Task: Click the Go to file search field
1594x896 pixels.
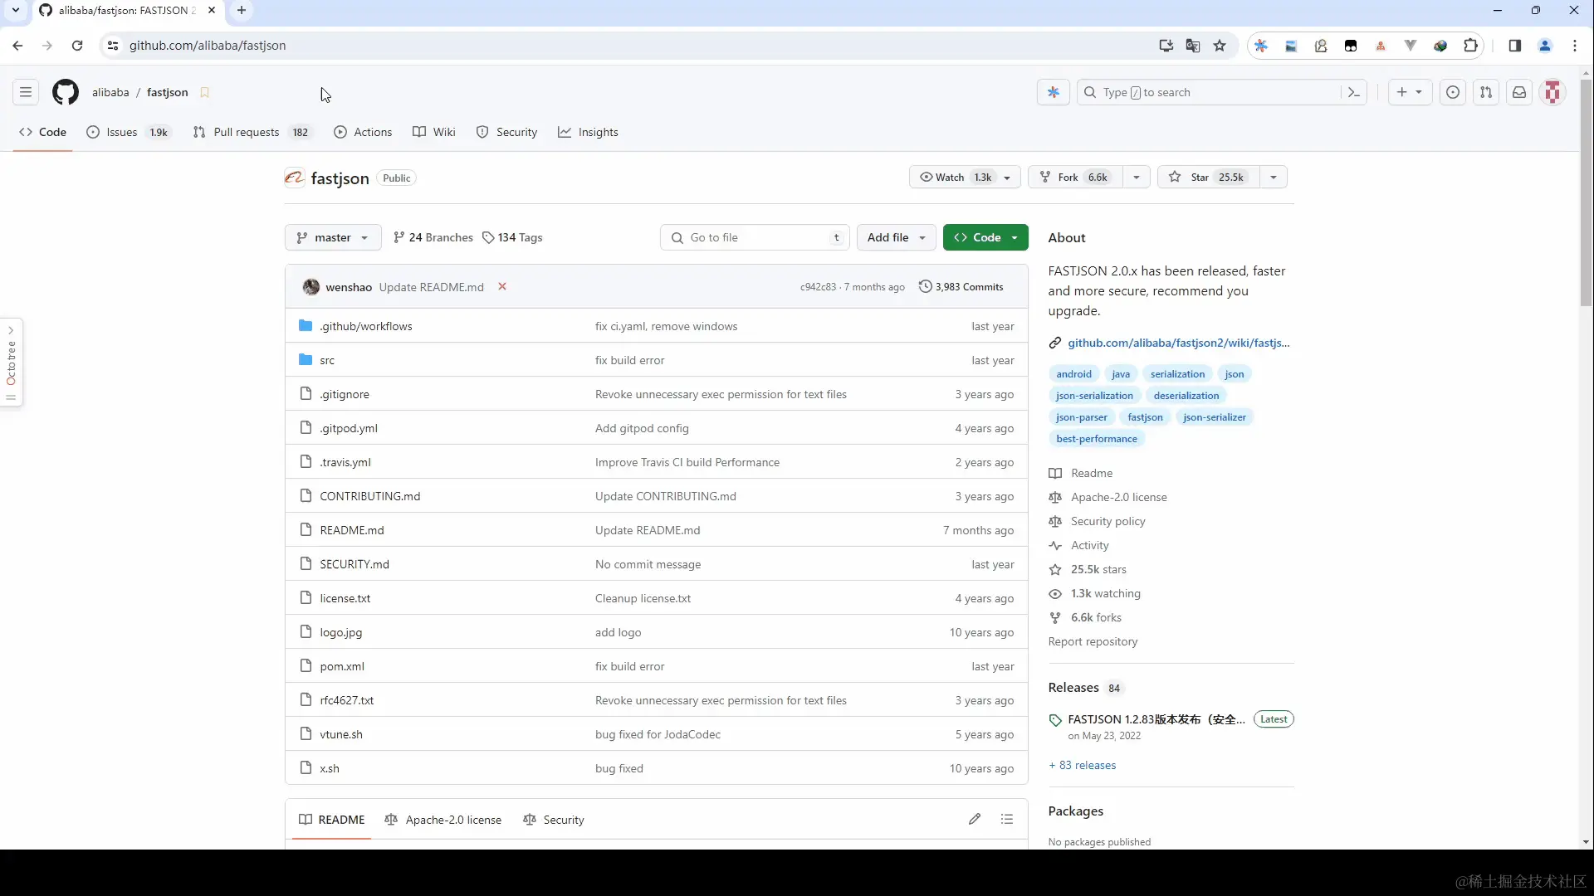Action: [751, 237]
